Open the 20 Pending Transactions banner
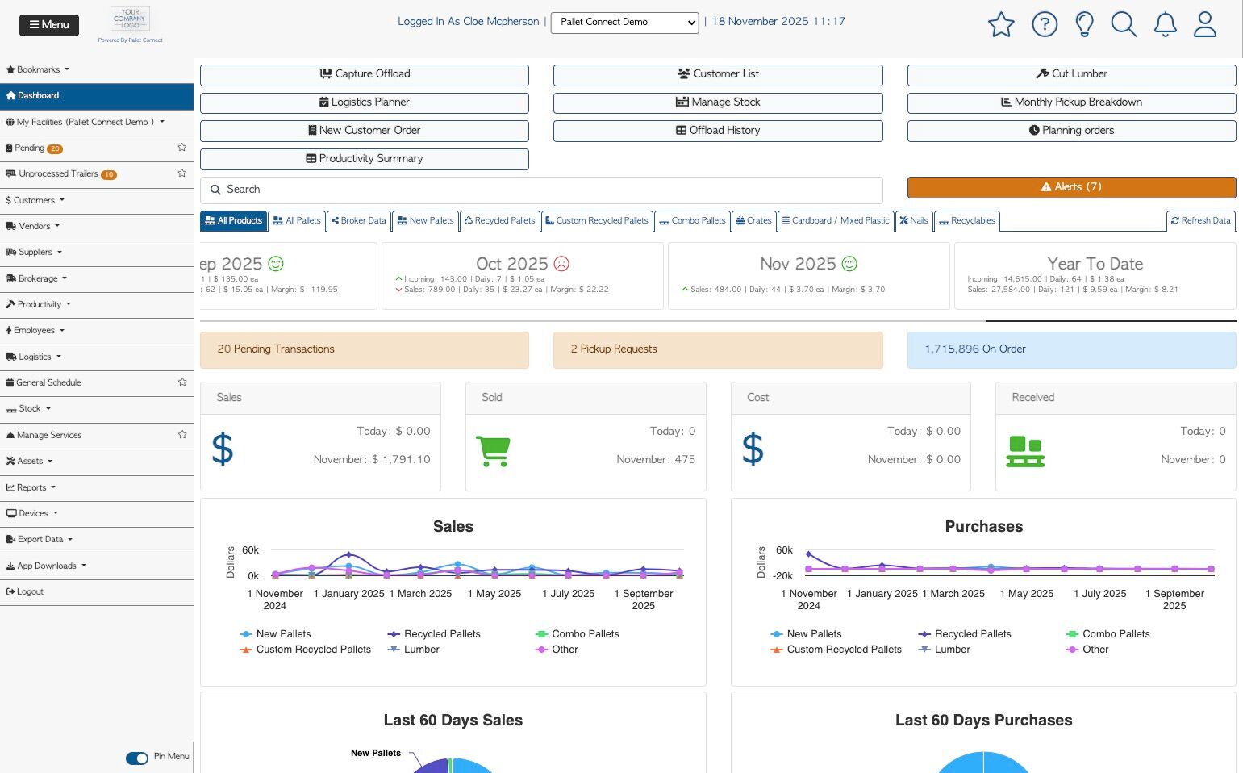Screen dimensions: 1243x773 coord(365,349)
